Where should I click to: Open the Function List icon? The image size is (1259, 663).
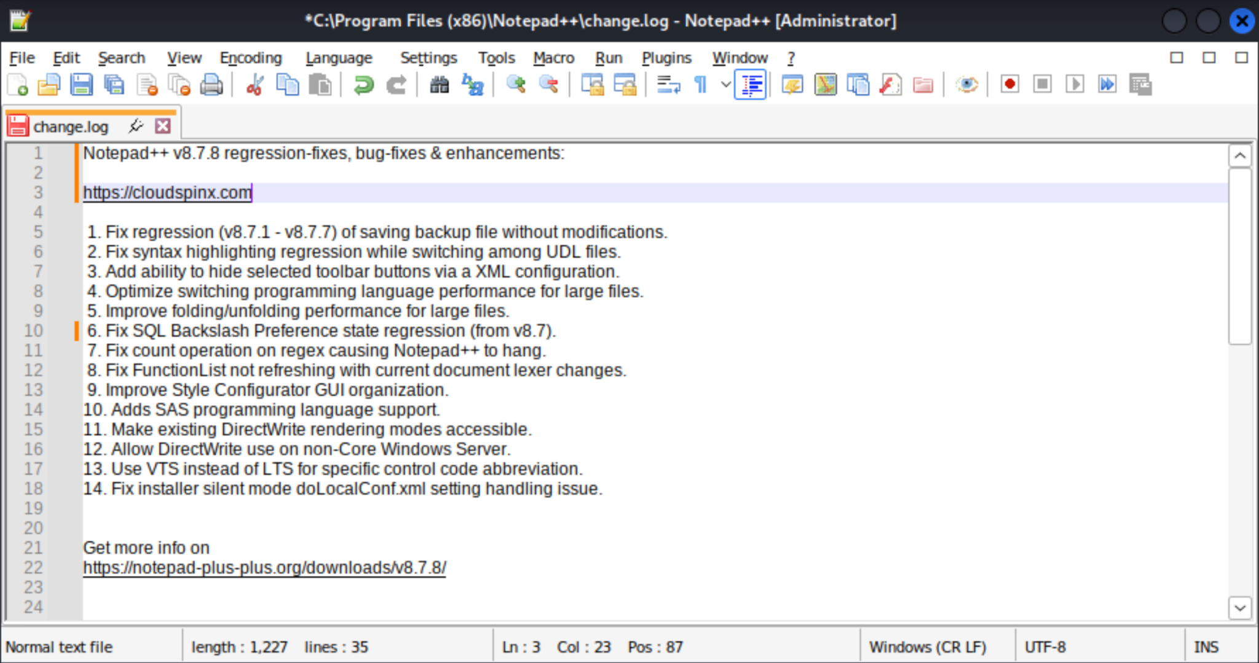coord(890,85)
